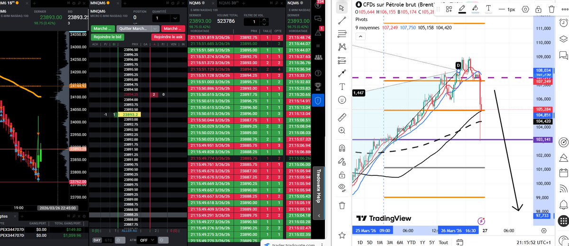This screenshot has height=246, width=569.
Task: Delete selected drawing via floating toolbar trash
Action: click(x=552, y=9)
